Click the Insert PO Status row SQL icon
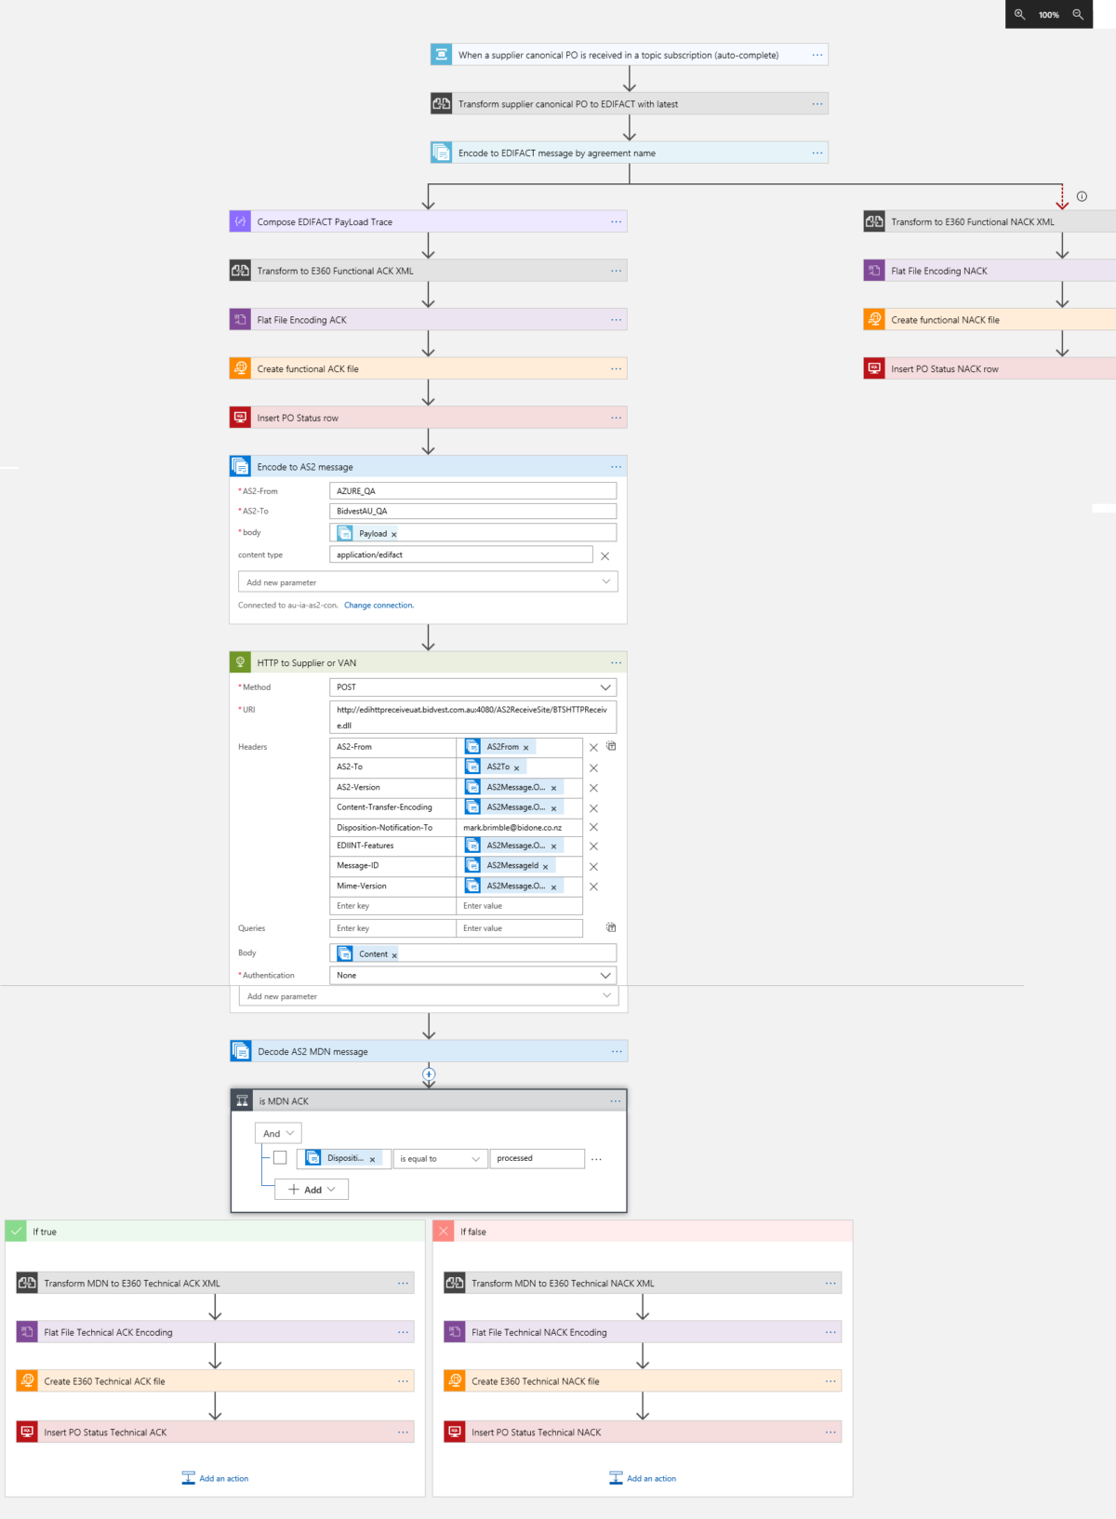 pos(240,418)
